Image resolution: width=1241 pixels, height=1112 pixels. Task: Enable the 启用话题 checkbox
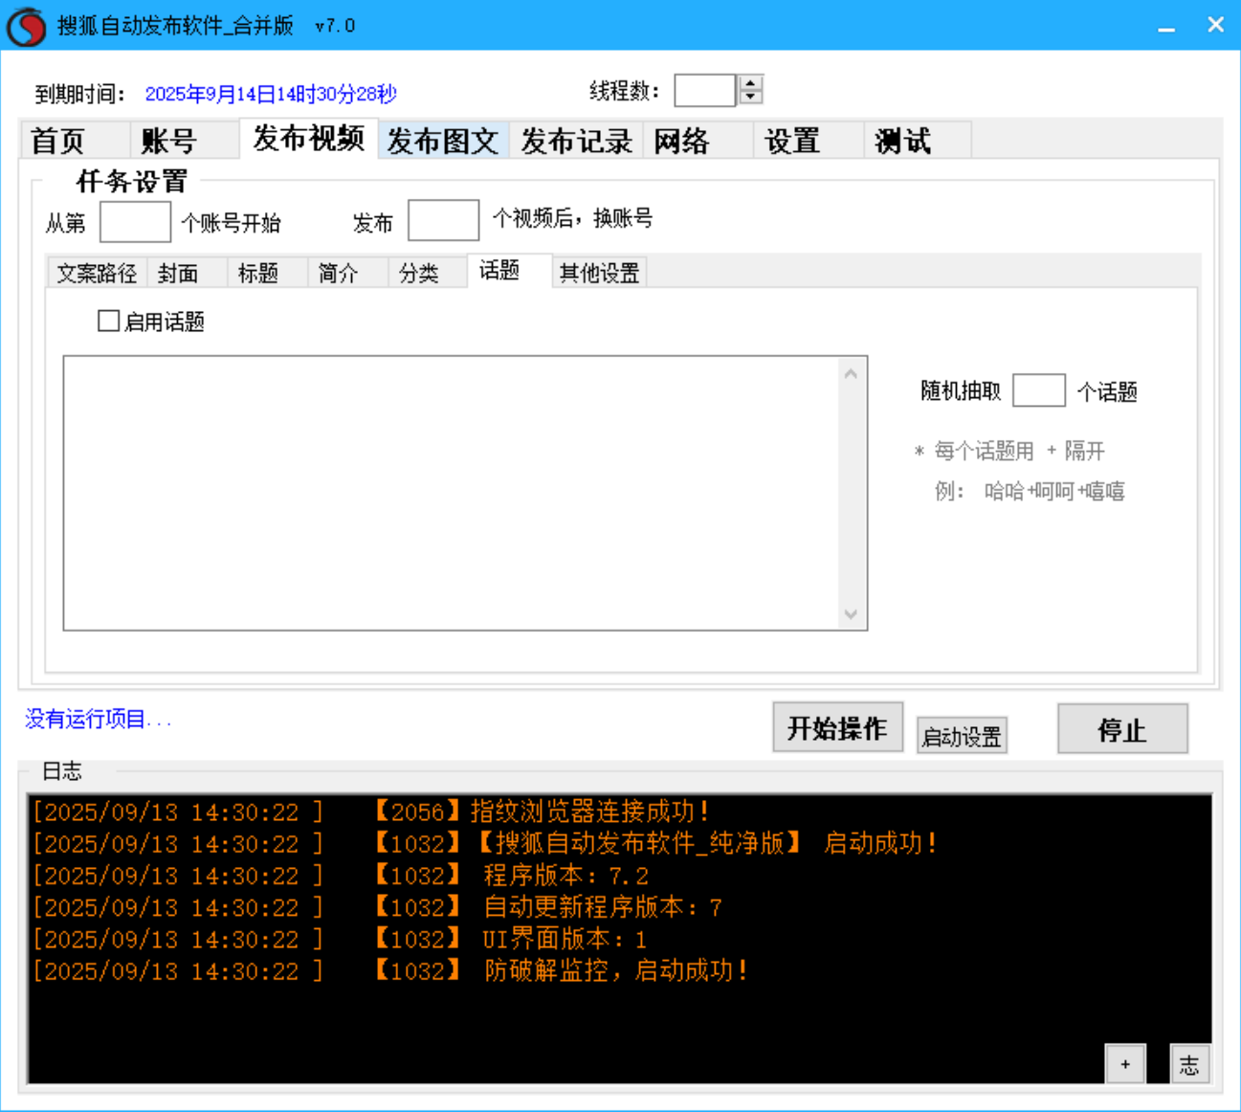pyautogui.click(x=108, y=322)
